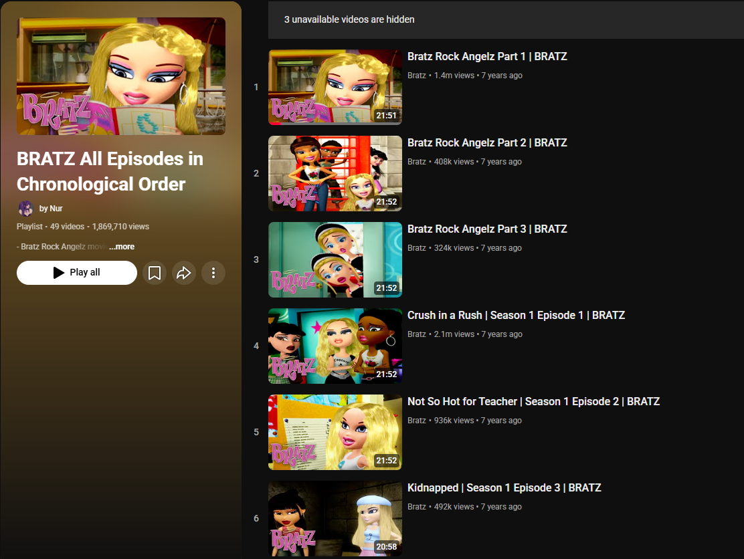Save the playlist with the bookmark icon
The width and height of the screenshot is (744, 559).
coord(154,273)
